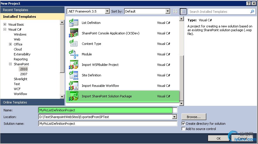Select 'Import Reusable Workflow' name
The image size is (258, 144).
pos(100,86)
